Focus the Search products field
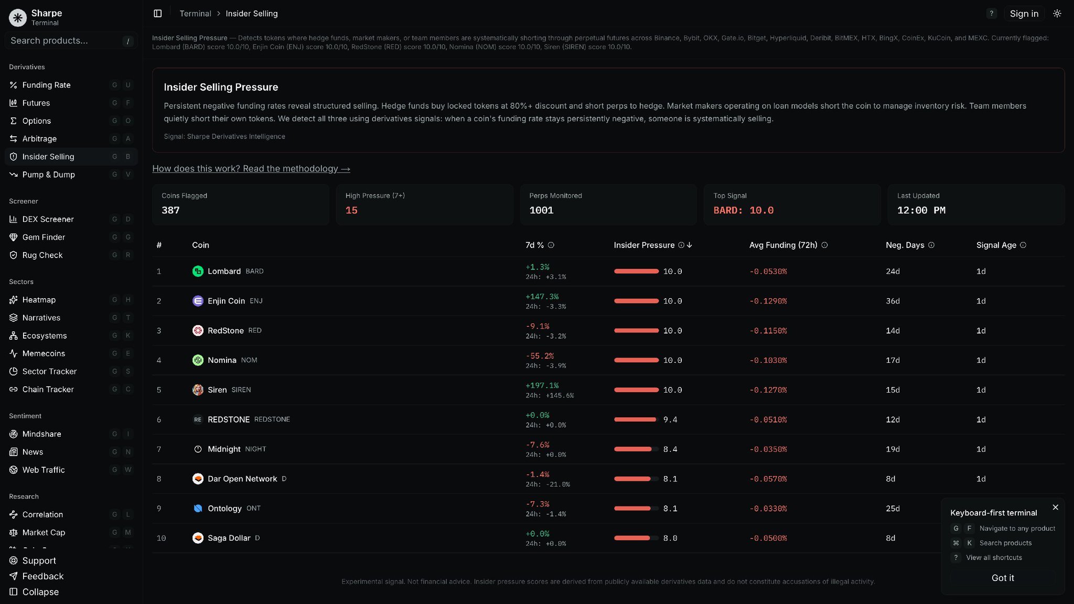Screen dimensions: 1074x604 (x=71, y=40)
